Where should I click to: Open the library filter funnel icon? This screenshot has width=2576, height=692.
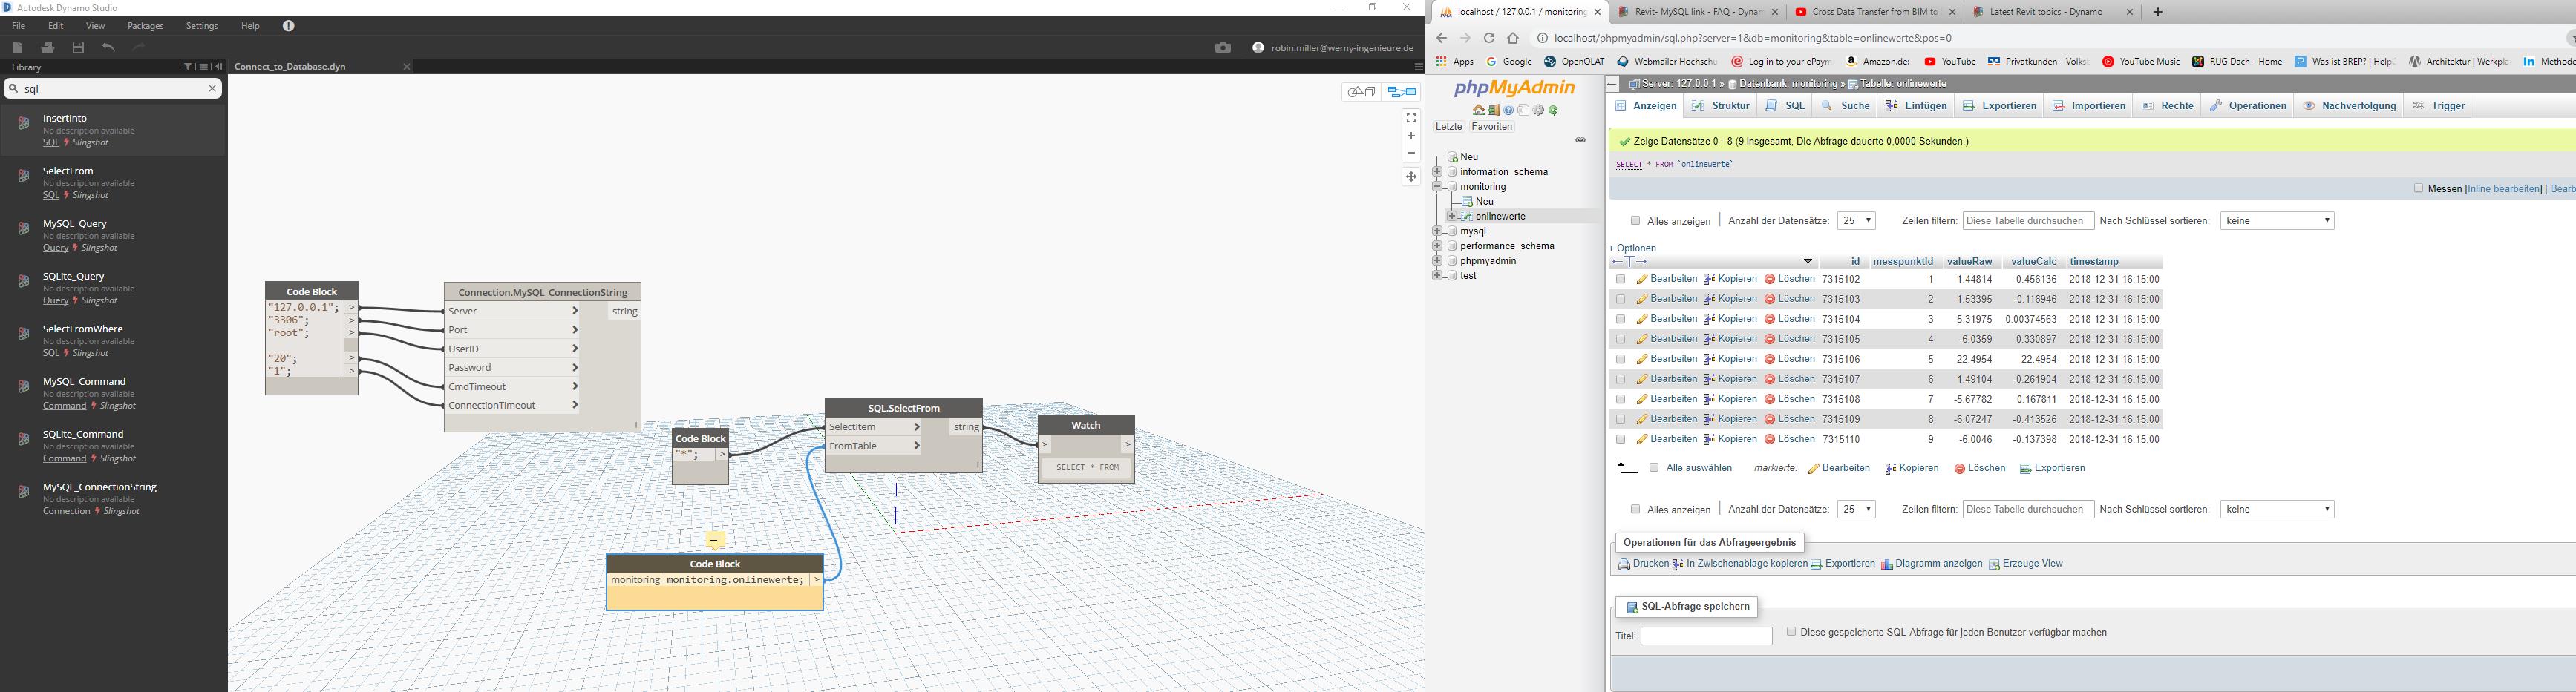(187, 67)
